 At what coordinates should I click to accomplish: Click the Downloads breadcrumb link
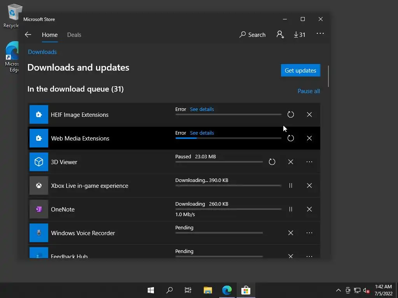42,52
